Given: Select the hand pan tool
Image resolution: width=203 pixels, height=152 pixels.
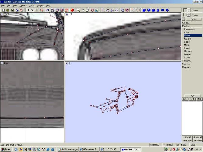Looking at the screenshot, I should point(83,10).
